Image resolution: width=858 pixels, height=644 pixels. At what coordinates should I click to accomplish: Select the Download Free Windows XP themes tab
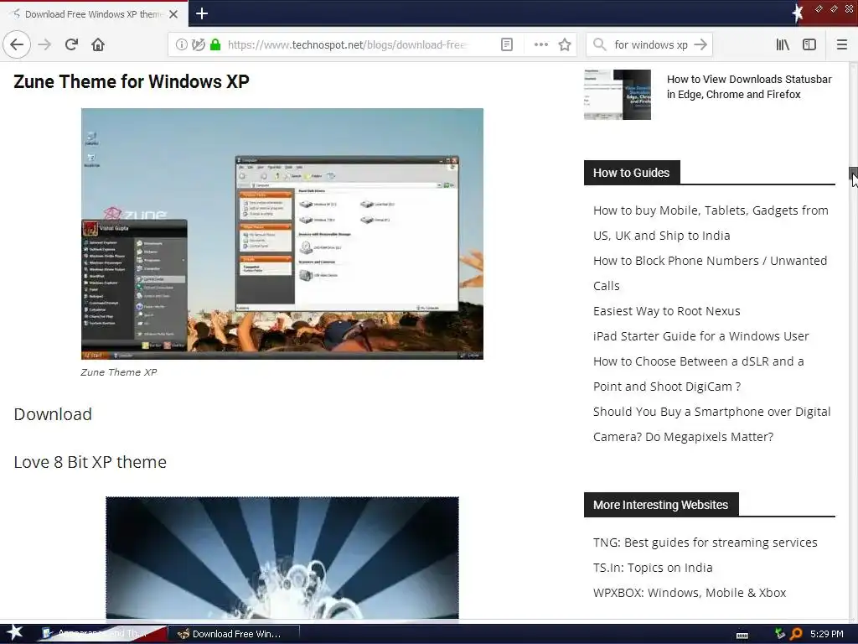pos(94,13)
